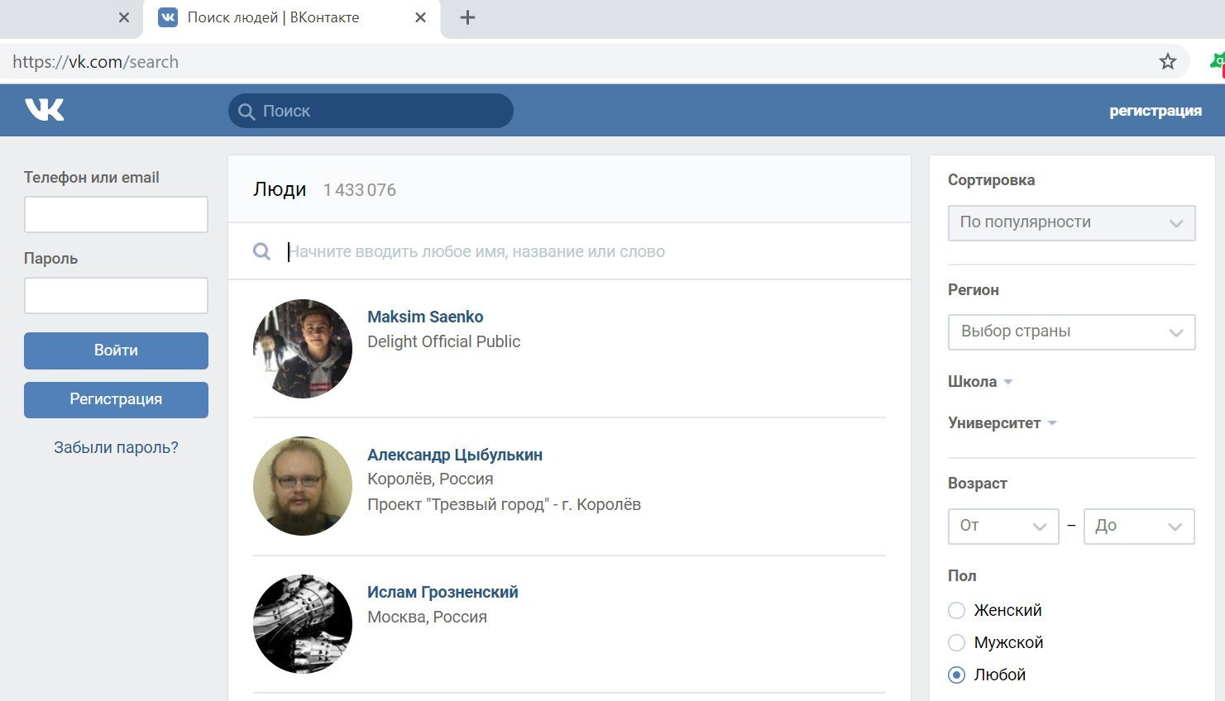
Task: Open Ислам Грозненский's profile link
Action: (x=443, y=592)
